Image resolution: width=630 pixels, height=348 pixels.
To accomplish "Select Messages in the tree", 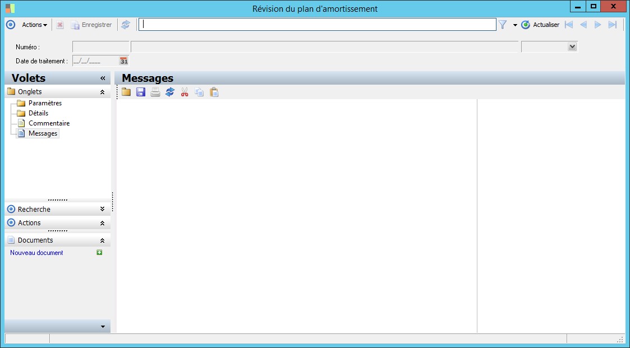I will coord(43,133).
